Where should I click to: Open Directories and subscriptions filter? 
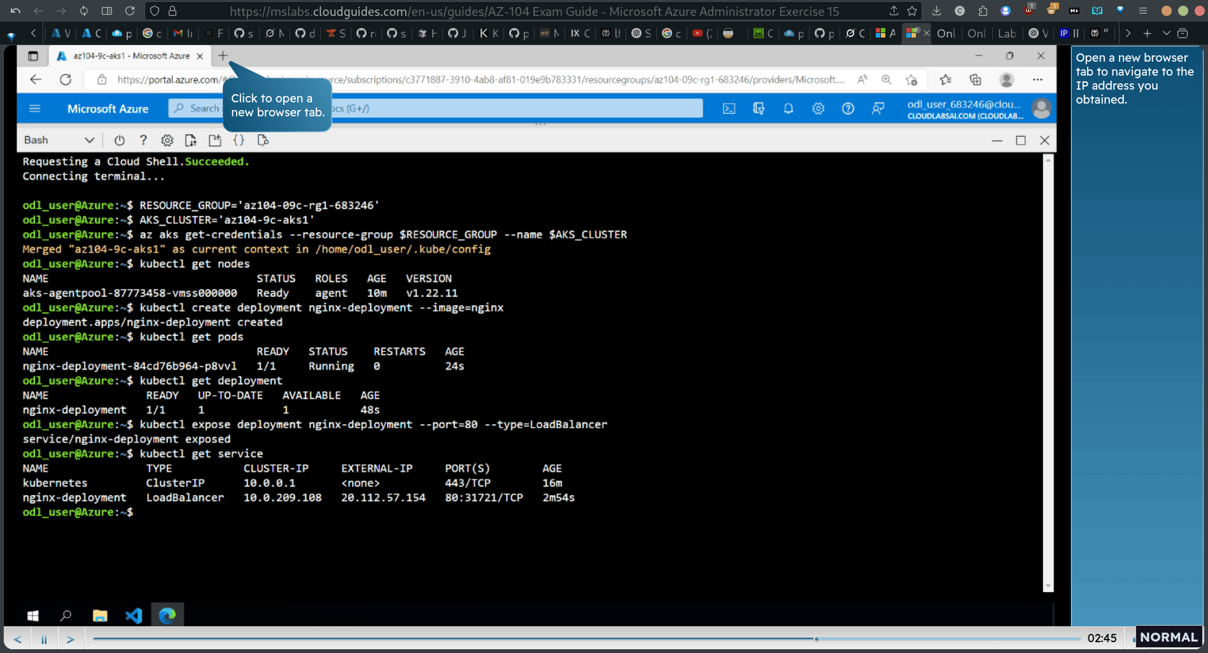[x=759, y=109]
